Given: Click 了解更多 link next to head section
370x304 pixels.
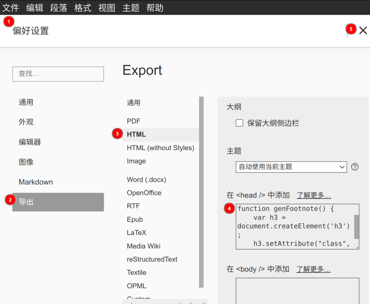Looking at the screenshot, I should (313, 195).
